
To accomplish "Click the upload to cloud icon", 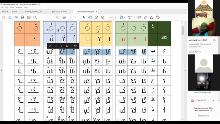I will (x=16, y=18).
